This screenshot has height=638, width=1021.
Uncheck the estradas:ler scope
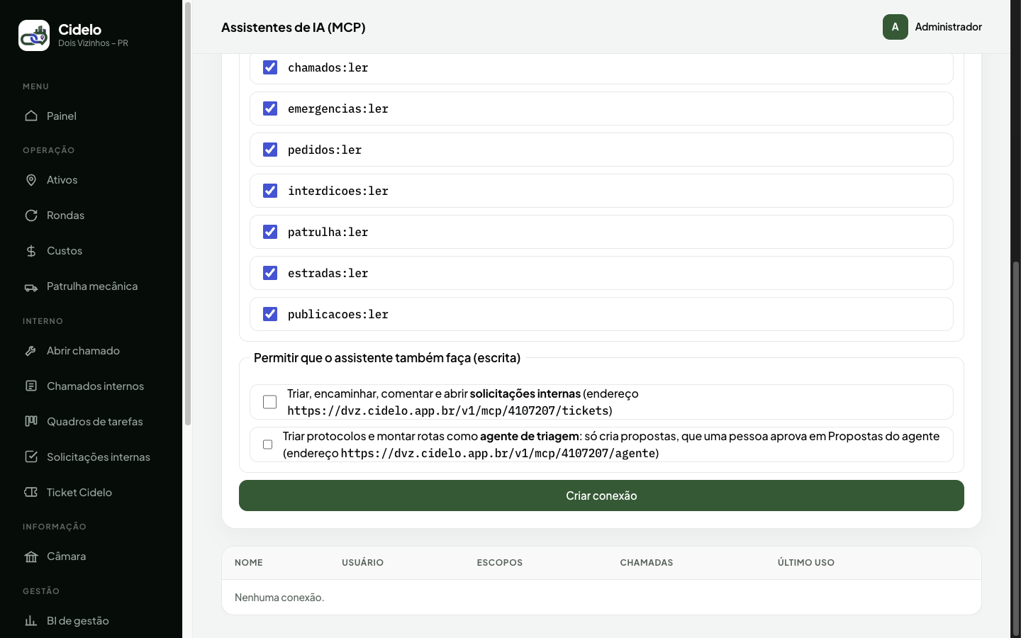click(270, 273)
